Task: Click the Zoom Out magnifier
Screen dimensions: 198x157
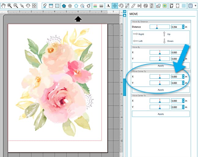Action: pyautogui.click(x=16, y=6)
